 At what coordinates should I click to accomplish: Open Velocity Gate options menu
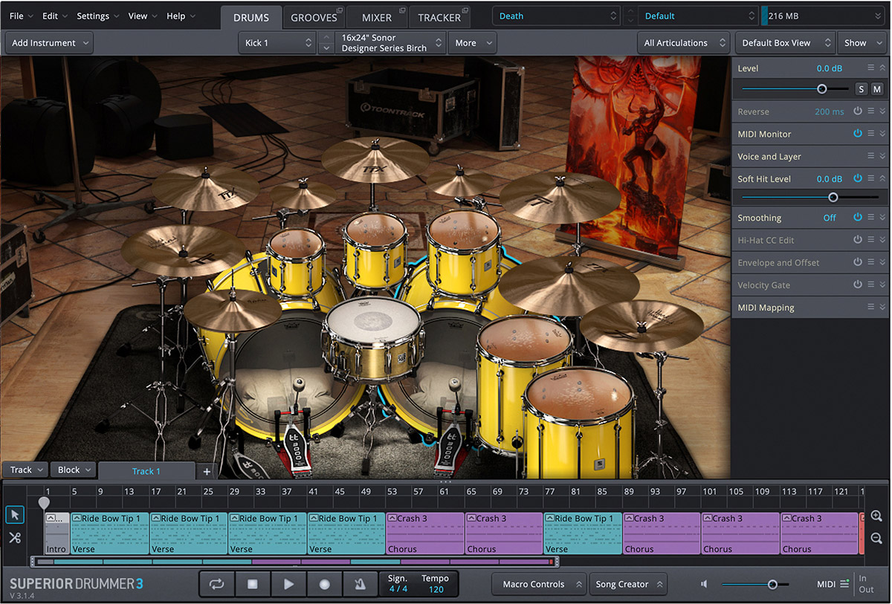click(871, 285)
